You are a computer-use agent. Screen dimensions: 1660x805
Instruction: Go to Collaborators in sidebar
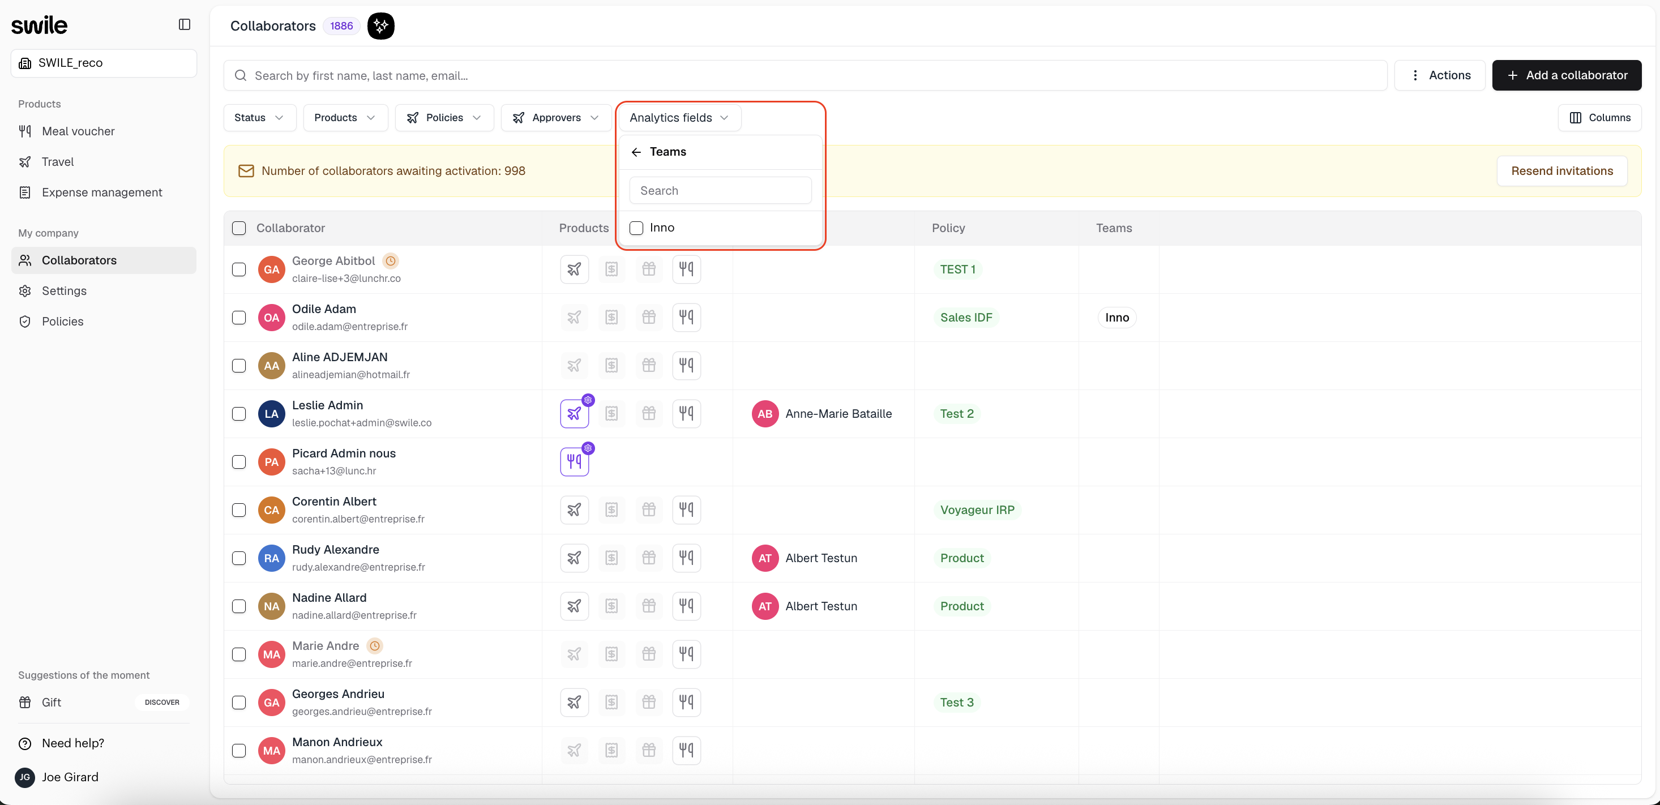(104, 260)
